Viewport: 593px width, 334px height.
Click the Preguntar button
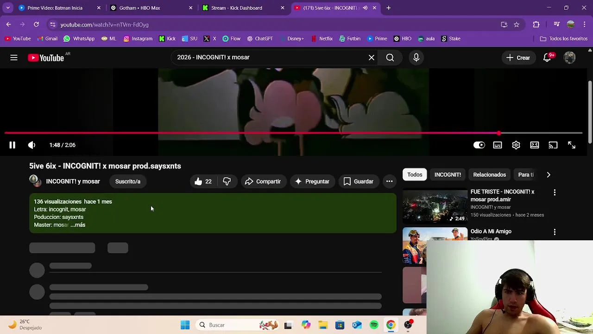pos(312,181)
